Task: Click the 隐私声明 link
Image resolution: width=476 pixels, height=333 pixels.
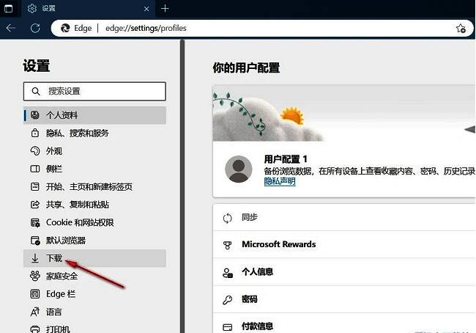Action: tap(280, 181)
